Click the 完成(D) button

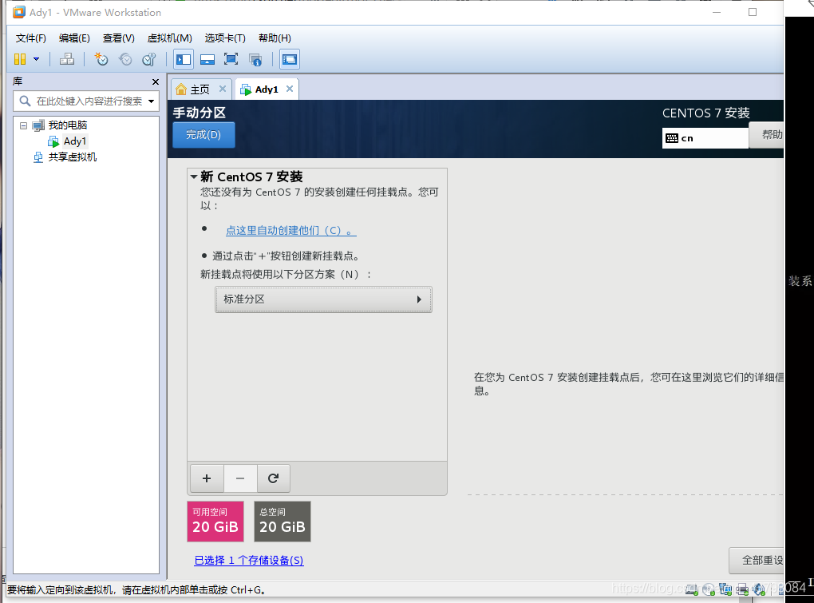[203, 135]
